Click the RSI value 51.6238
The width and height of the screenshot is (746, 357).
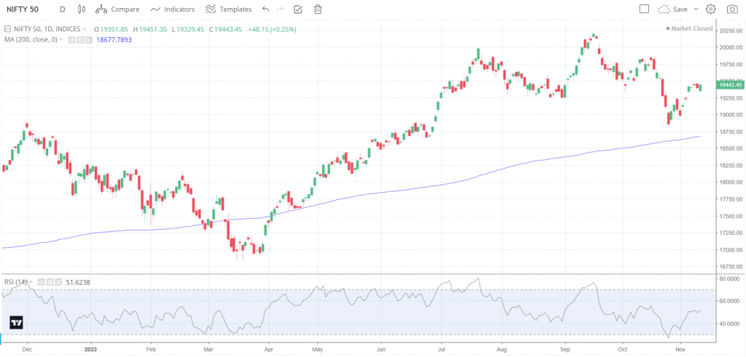click(x=78, y=282)
